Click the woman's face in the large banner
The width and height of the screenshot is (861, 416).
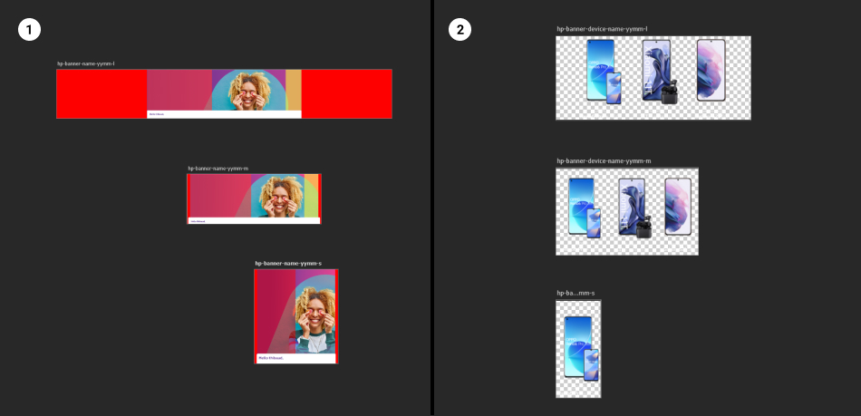[x=247, y=89]
